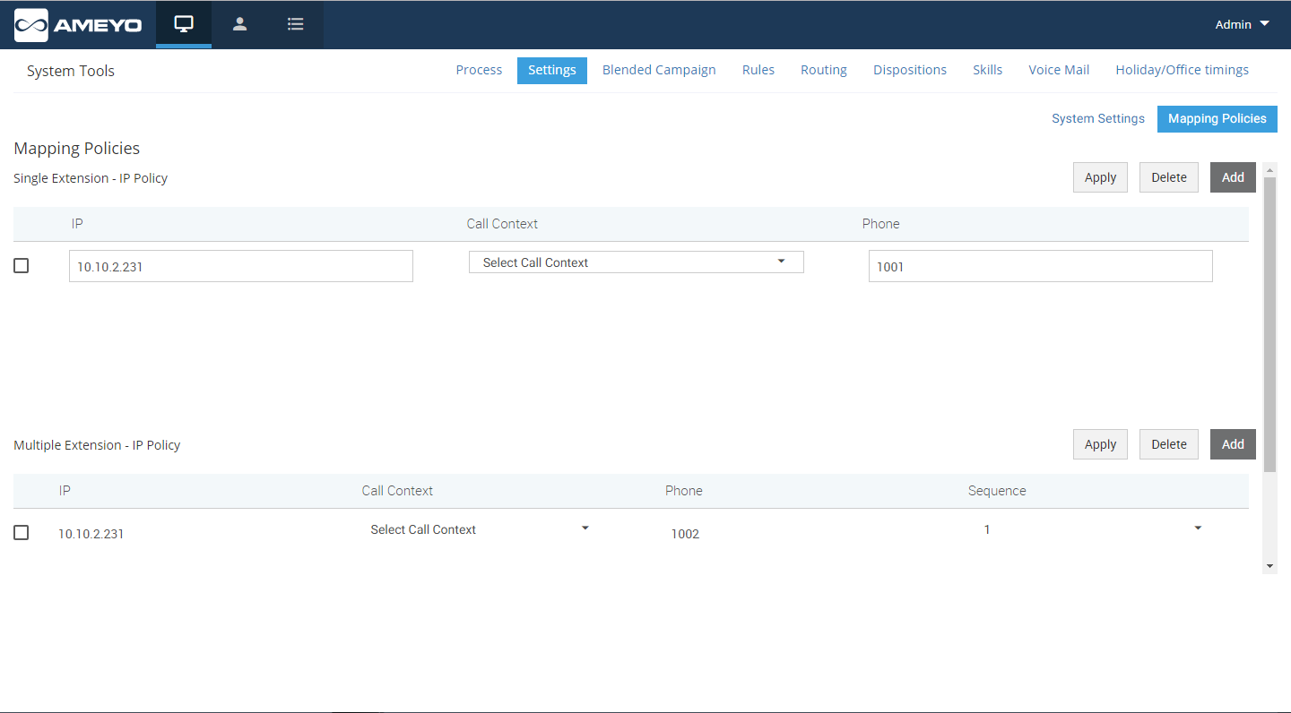Open Single Extension Select Call Context dropdown

tap(636, 262)
